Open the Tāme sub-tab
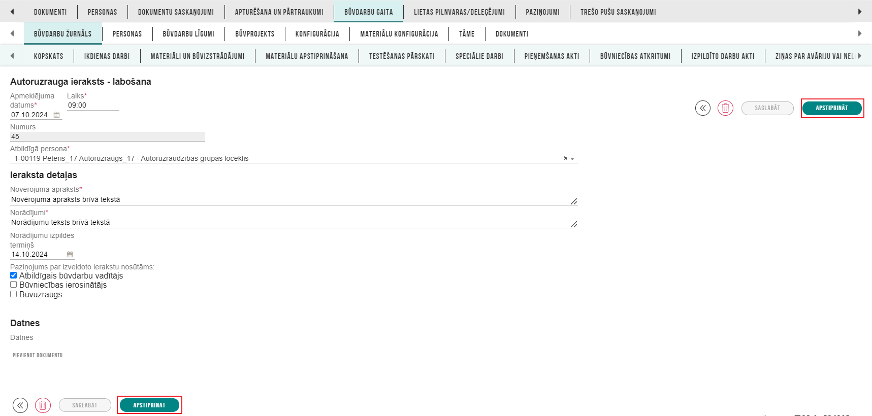The width and height of the screenshot is (872, 416). 467,33
